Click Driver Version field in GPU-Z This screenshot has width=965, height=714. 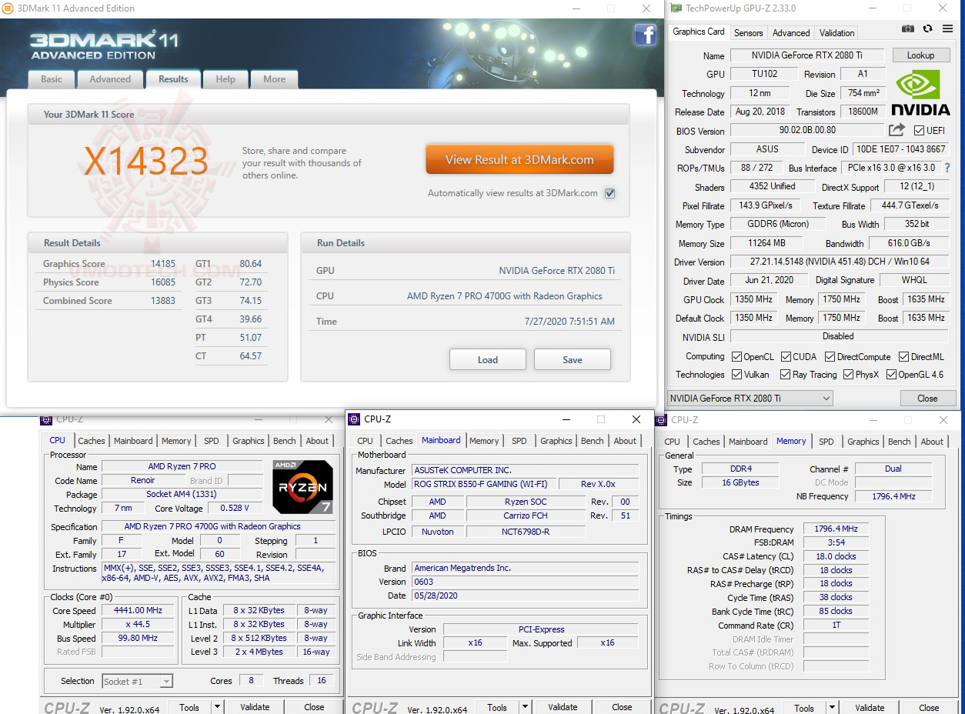click(x=839, y=262)
